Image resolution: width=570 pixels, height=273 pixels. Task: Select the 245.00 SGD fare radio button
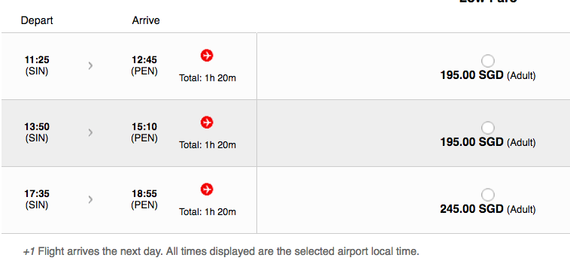point(487,195)
